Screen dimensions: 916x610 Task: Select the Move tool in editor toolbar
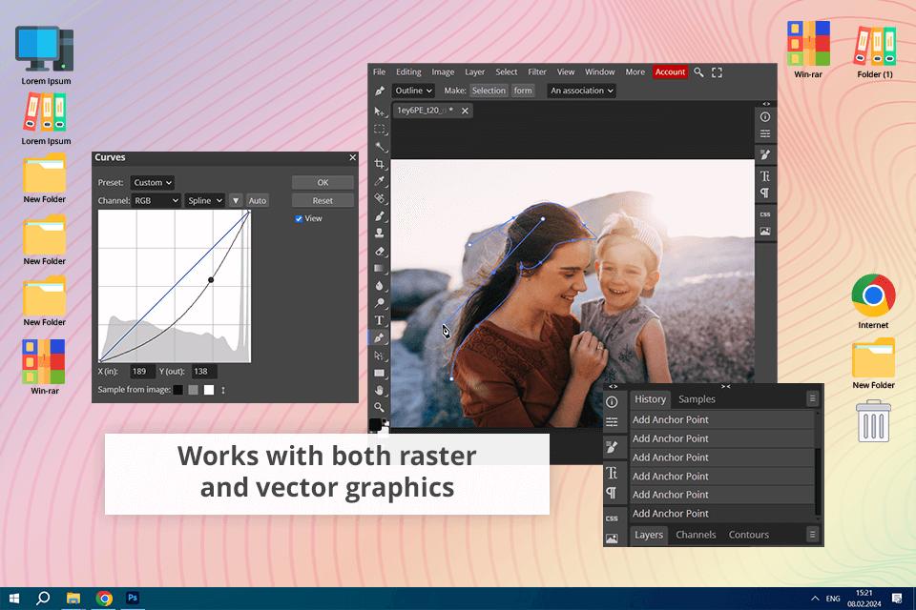click(379, 111)
